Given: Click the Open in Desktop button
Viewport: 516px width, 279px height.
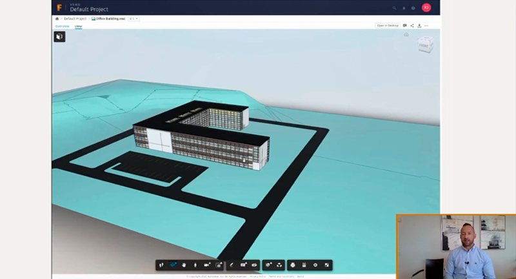Looking at the screenshot, I should click(388, 26).
